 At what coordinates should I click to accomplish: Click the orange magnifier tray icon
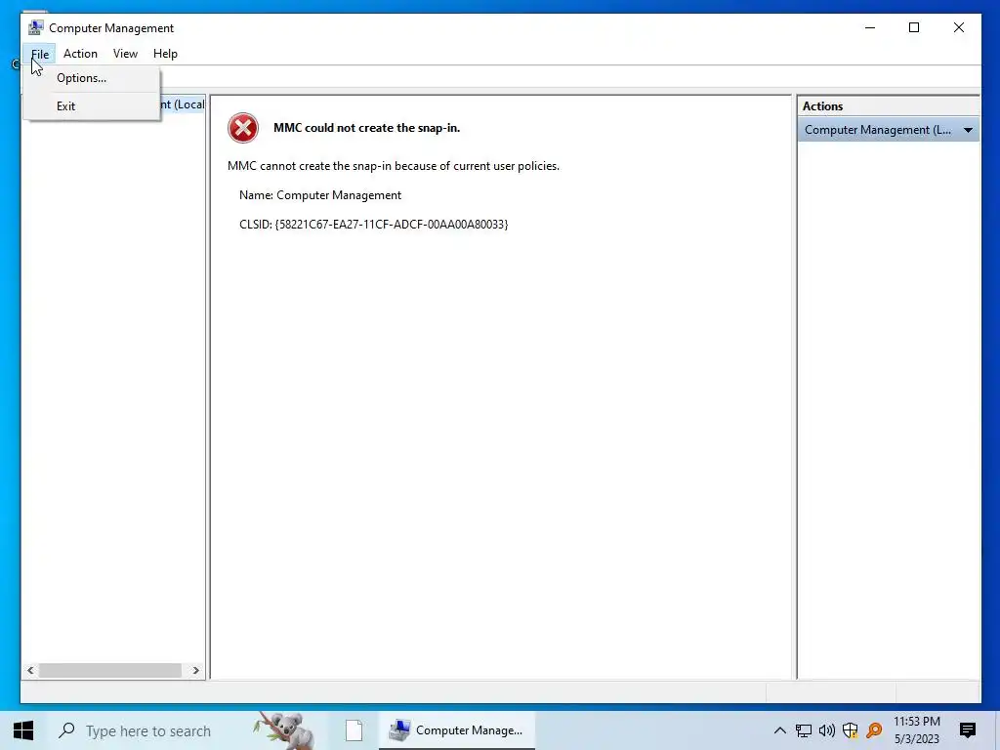[874, 730]
